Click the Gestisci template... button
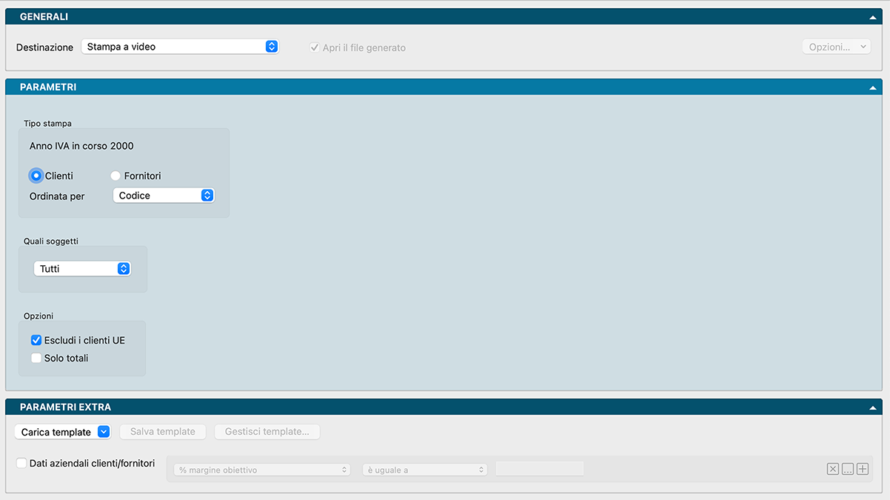The width and height of the screenshot is (890, 500). [x=267, y=432]
